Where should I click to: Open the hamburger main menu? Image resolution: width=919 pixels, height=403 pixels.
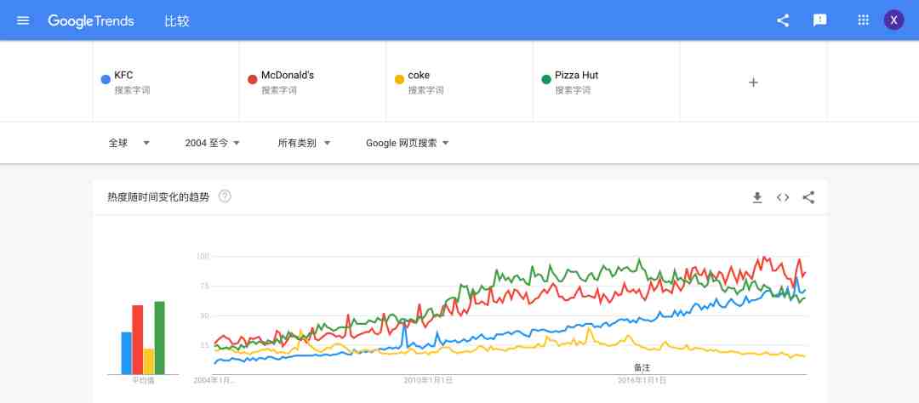(x=24, y=20)
